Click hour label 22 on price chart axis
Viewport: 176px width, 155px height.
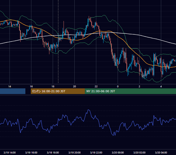(x=96, y=87)
